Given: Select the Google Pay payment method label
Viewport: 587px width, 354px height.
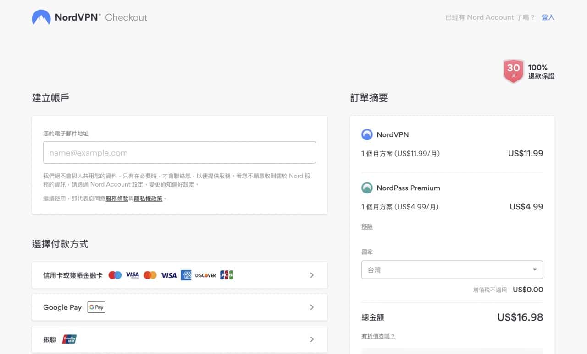Looking at the screenshot, I should pos(62,307).
